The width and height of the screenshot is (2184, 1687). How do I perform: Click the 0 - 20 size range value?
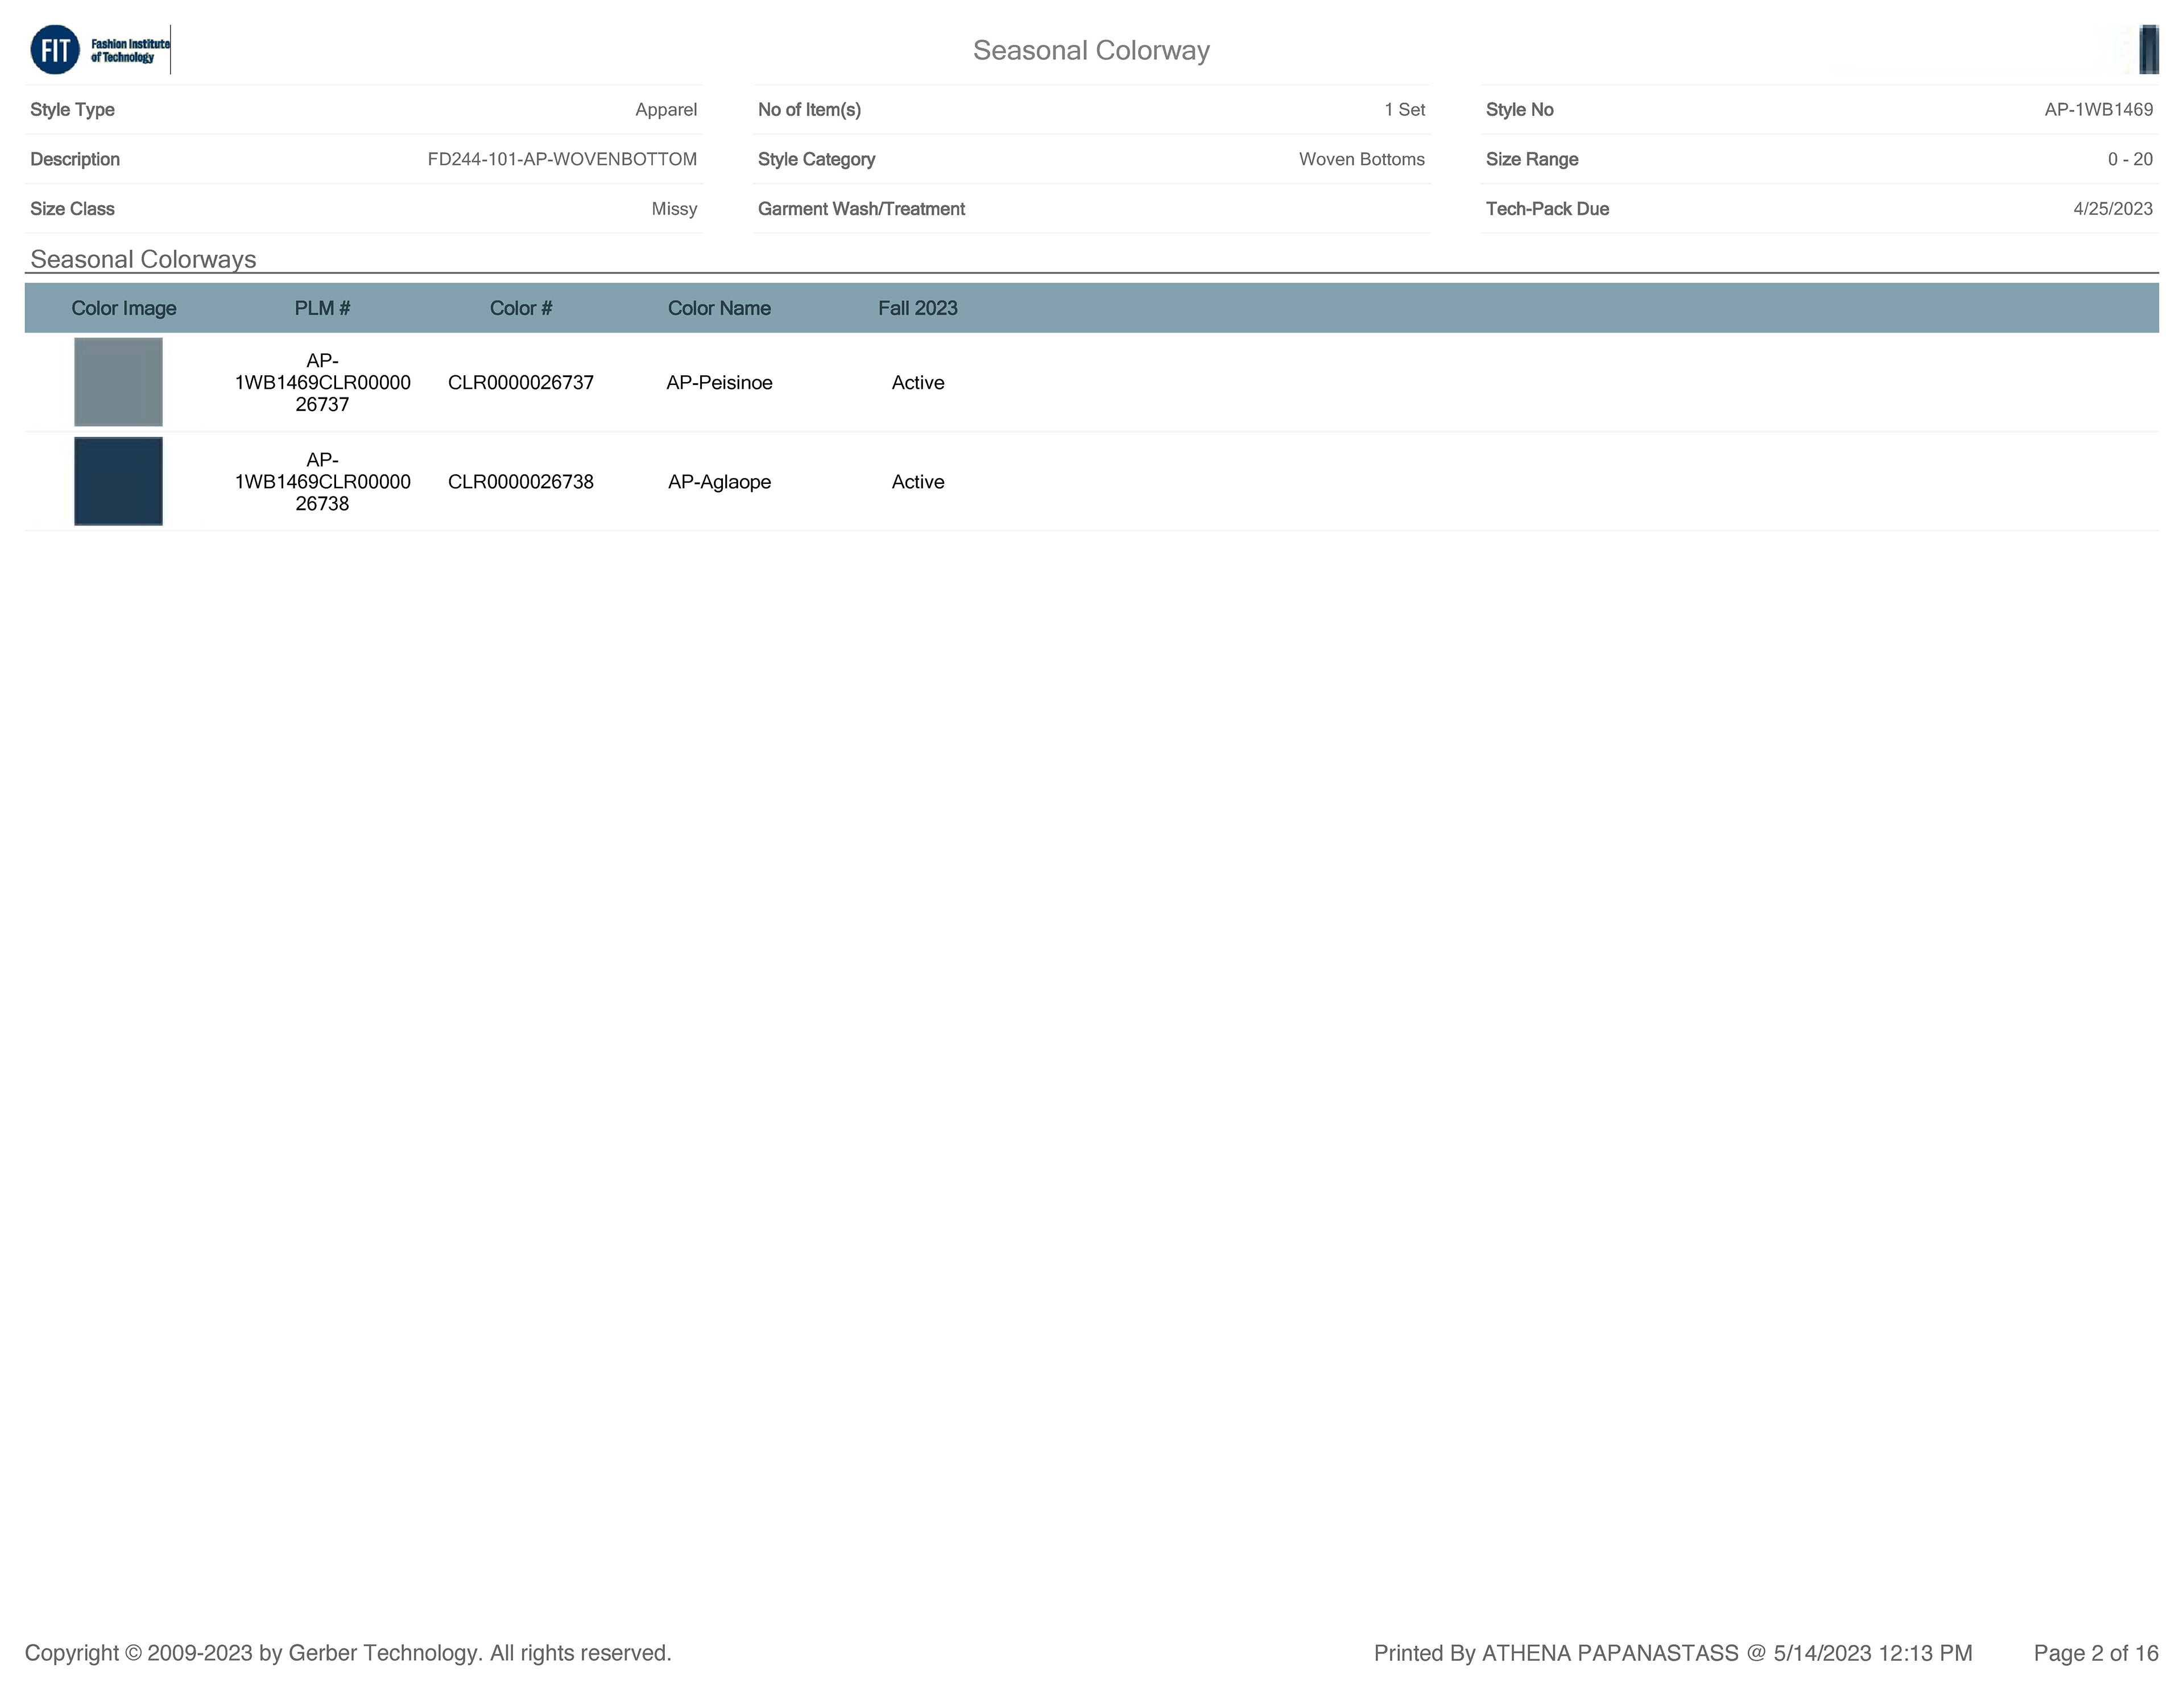coord(2130,159)
